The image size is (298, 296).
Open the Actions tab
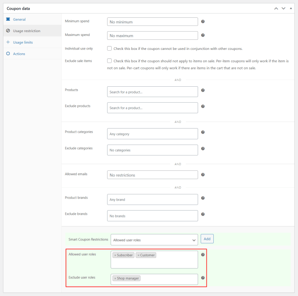[x=19, y=54]
